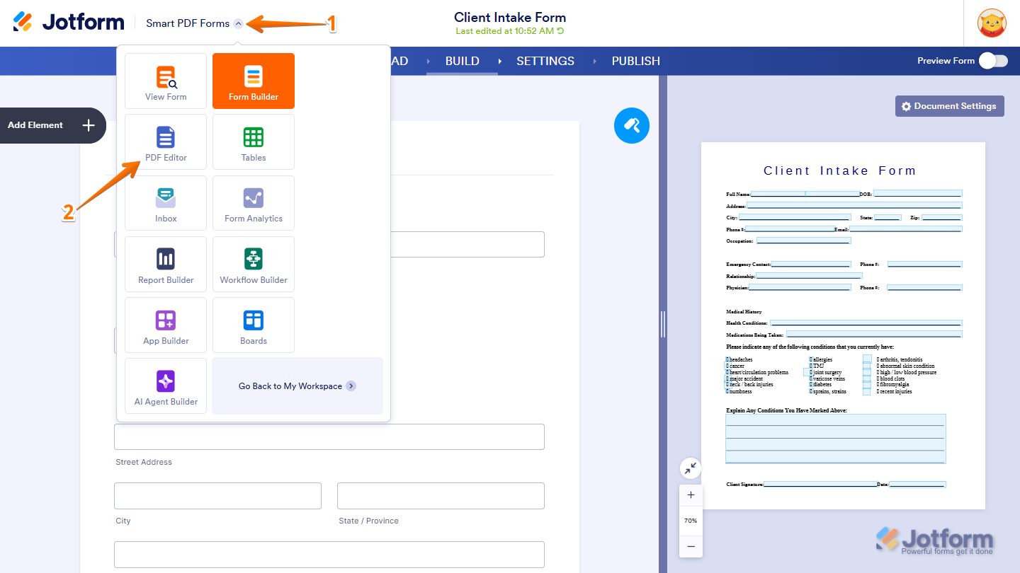1020x573 pixels.
Task: Check the numbness checkbox in PDF
Action: click(727, 391)
